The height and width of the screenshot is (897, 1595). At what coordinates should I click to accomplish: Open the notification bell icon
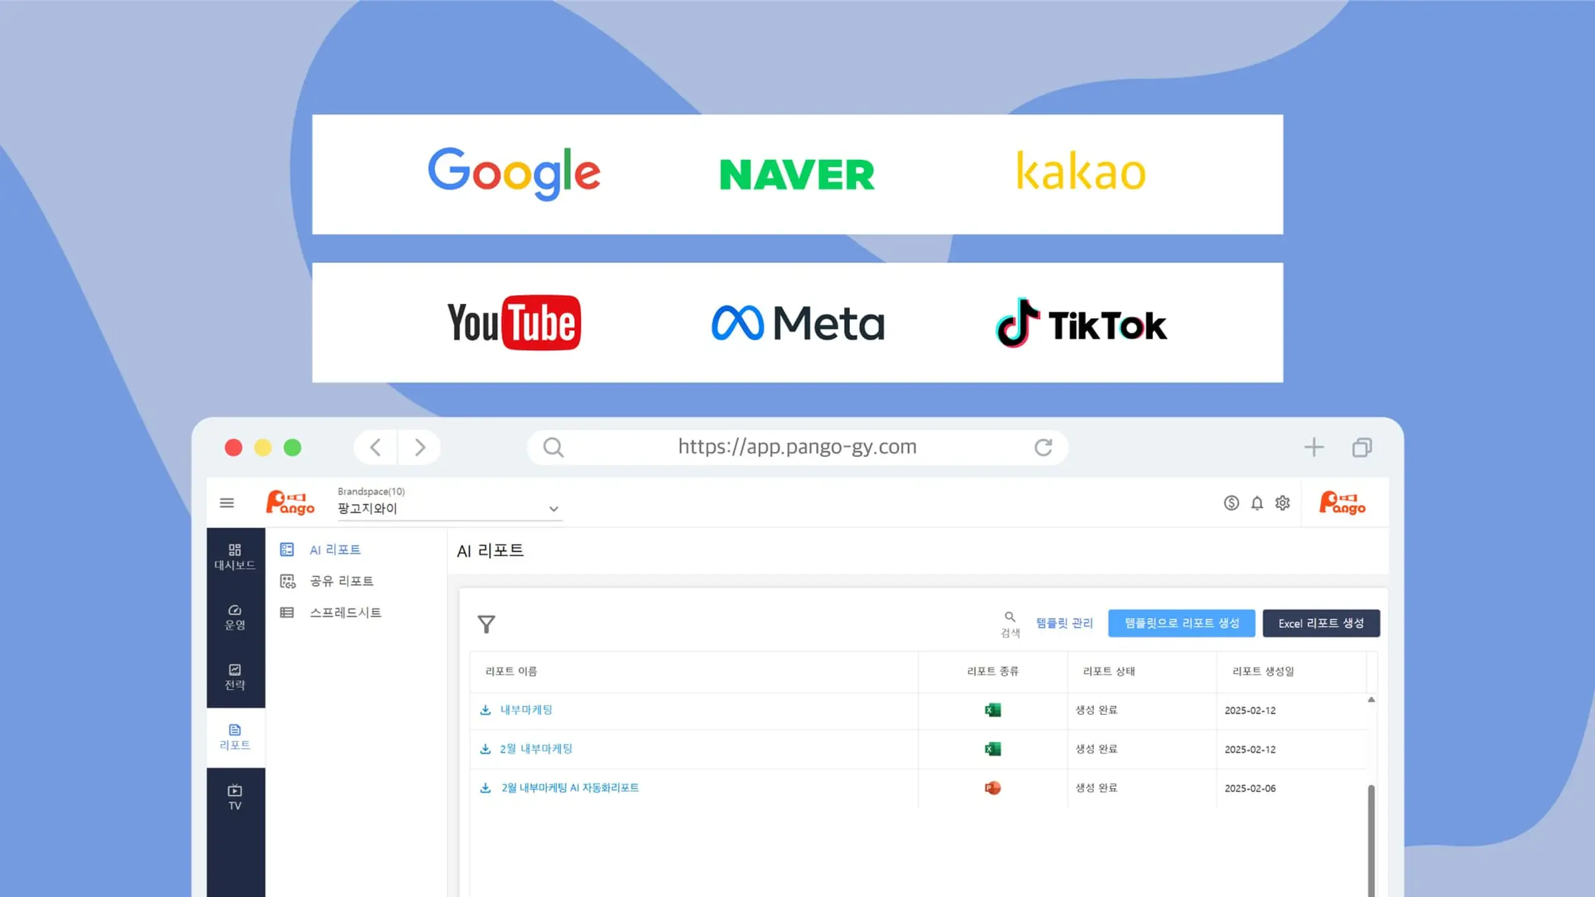pos(1257,503)
